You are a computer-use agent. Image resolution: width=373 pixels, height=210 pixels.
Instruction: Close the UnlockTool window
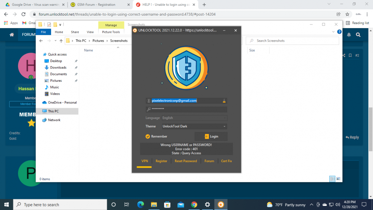pos(236,31)
